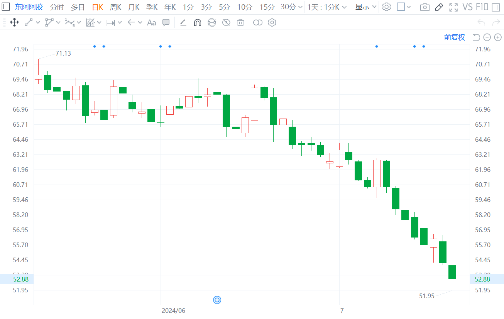Click the blue Q marker on time axis

(x=217, y=300)
